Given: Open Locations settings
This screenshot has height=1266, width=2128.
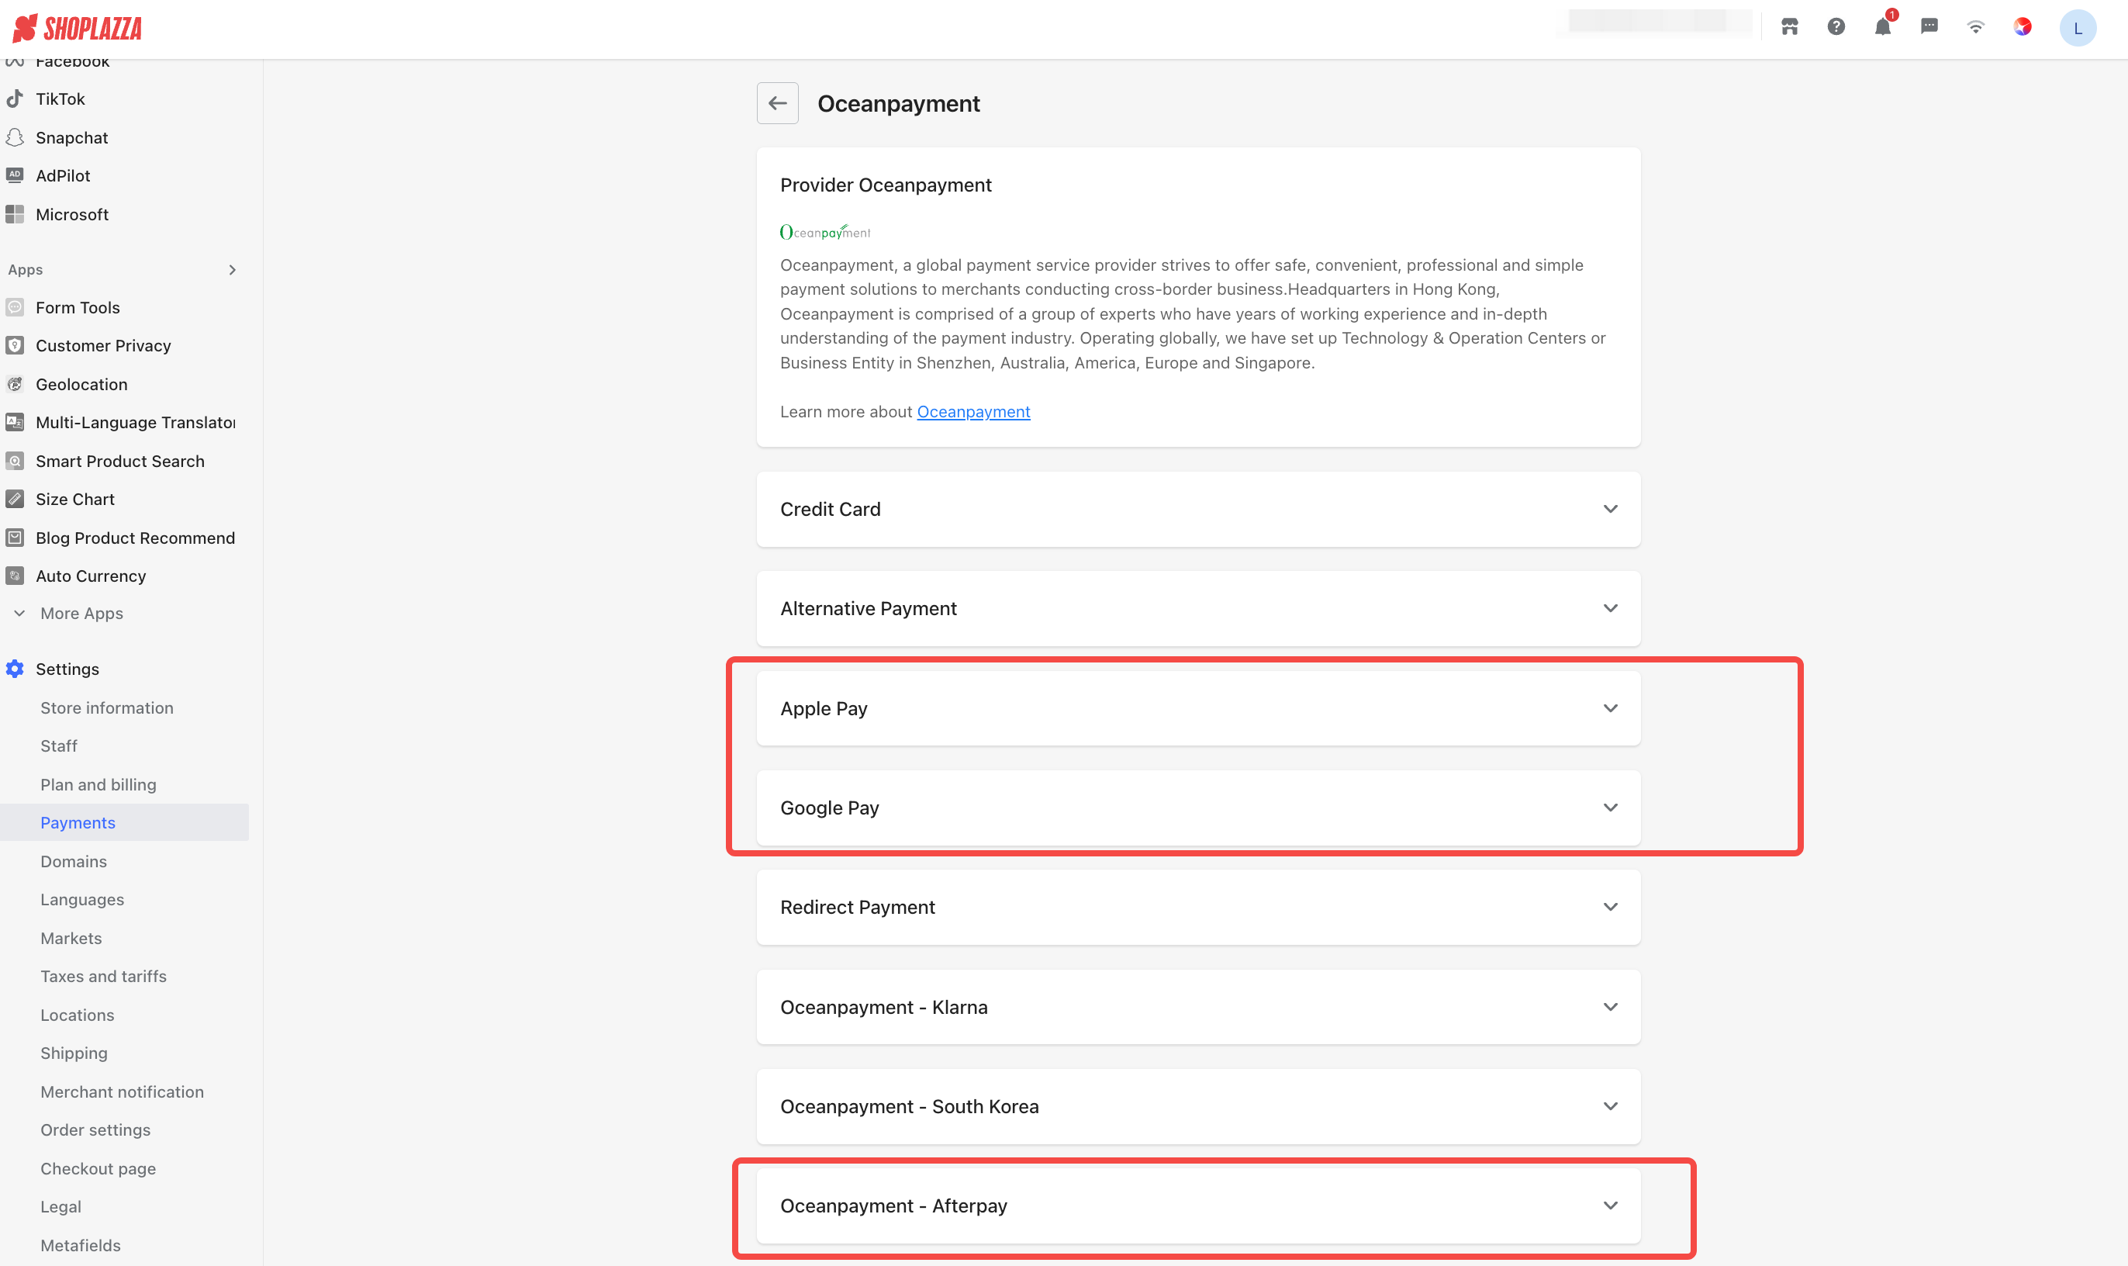Looking at the screenshot, I should pos(77,1015).
